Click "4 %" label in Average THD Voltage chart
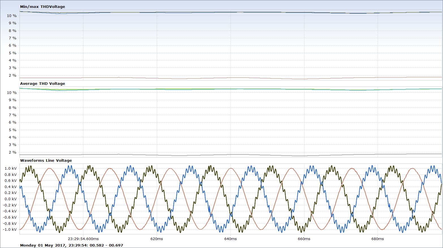443x248 pixels. (x=12, y=137)
